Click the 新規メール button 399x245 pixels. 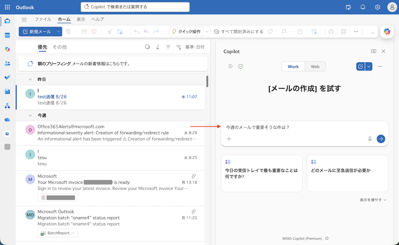point(37,32)
